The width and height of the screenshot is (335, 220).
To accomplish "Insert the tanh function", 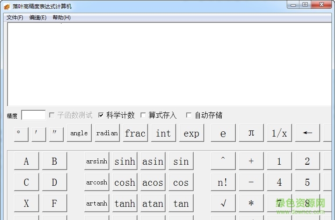I will coord(125,203).
